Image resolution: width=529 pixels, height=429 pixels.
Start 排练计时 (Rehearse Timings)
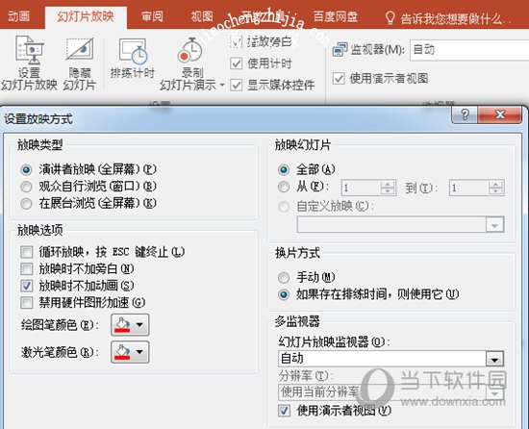coord(133,59)
